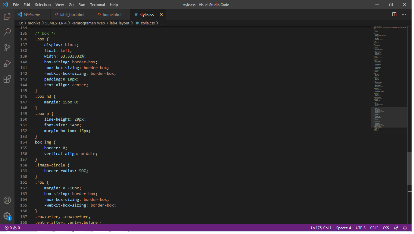Open the Terminal menu
This screenshot has width=414, height=234.
click(97, 5)
